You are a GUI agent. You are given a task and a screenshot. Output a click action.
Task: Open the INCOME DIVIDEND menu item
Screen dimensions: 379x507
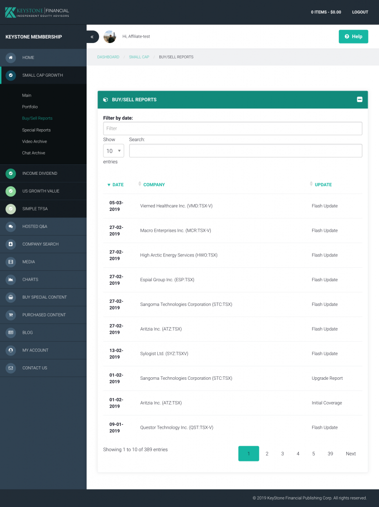(x=44, y=174)
